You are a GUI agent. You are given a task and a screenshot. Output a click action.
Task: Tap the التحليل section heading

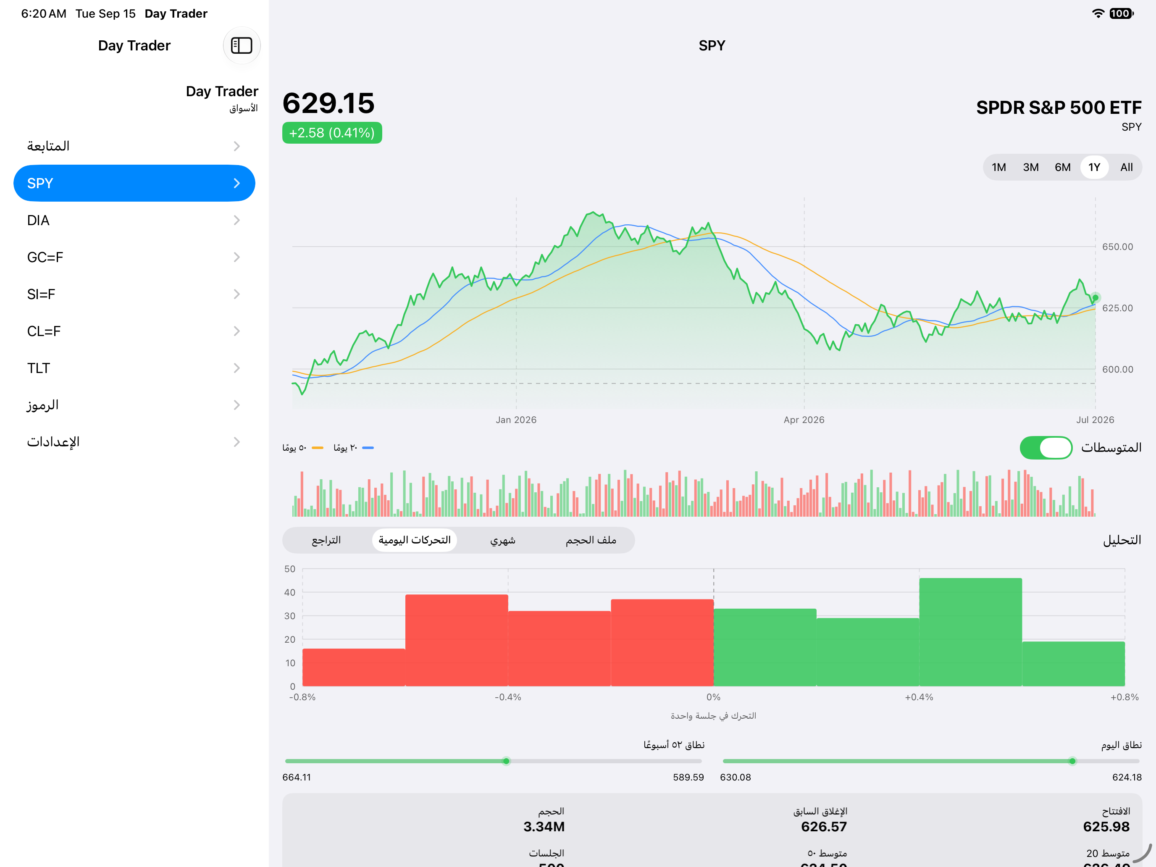1122,540
